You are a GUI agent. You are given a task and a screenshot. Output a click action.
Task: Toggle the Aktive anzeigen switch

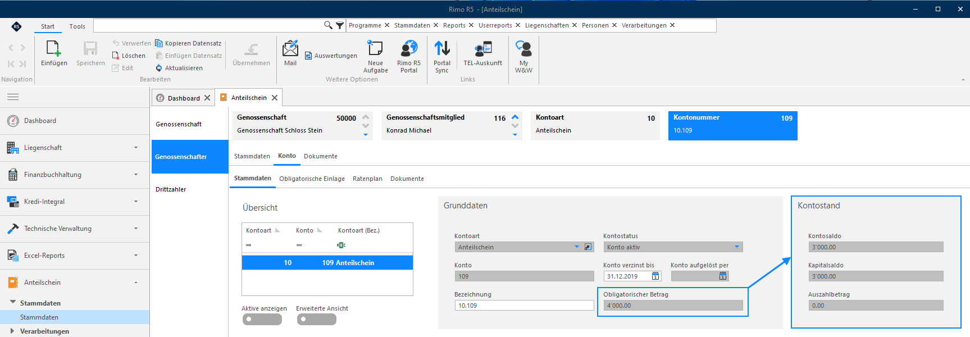pos(262,319)
